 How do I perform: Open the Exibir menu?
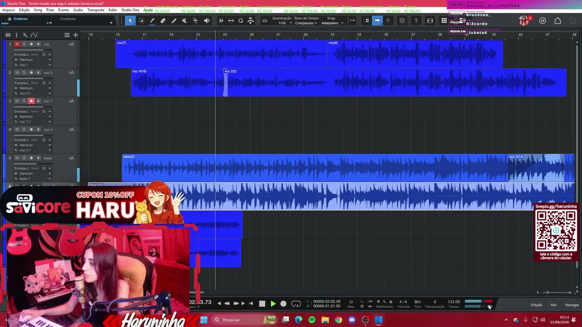coord(112,10)
